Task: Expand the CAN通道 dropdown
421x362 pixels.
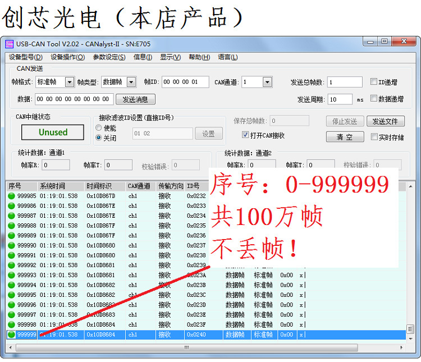Action: tap(267, 82)
